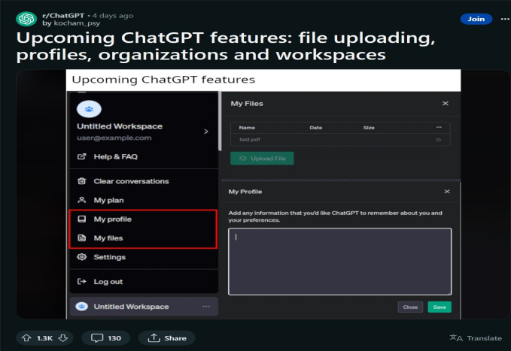This screenshot has height=351, width=511.
Task: Share the post
Action: pos(167,338)
